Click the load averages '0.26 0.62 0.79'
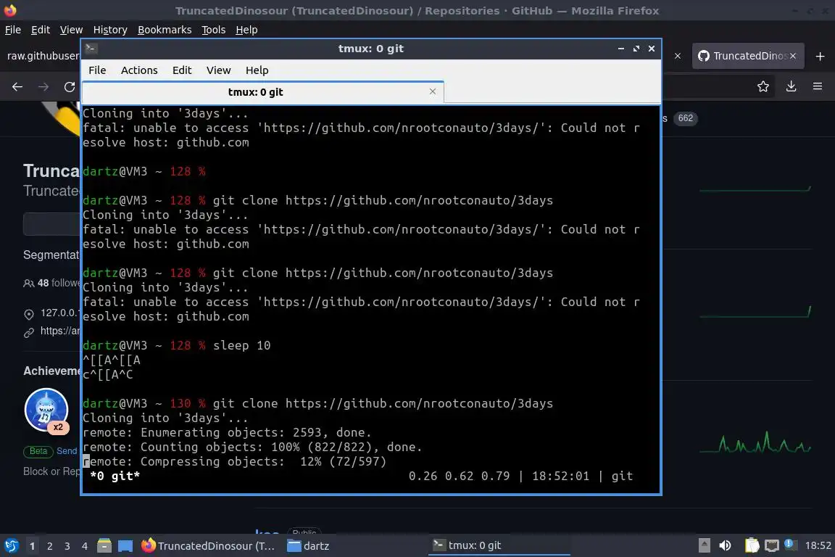The image size is (835, 557). [x=459, y=476]
